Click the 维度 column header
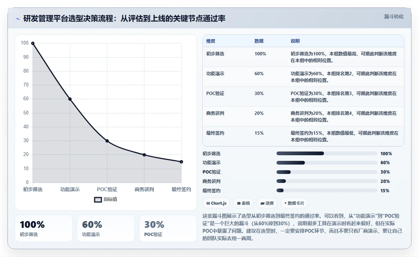 click(211, 41)
